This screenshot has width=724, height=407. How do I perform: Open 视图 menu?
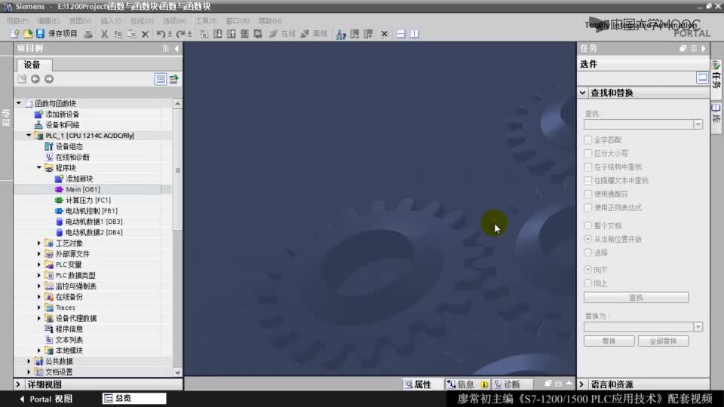(x=81, y=21)
